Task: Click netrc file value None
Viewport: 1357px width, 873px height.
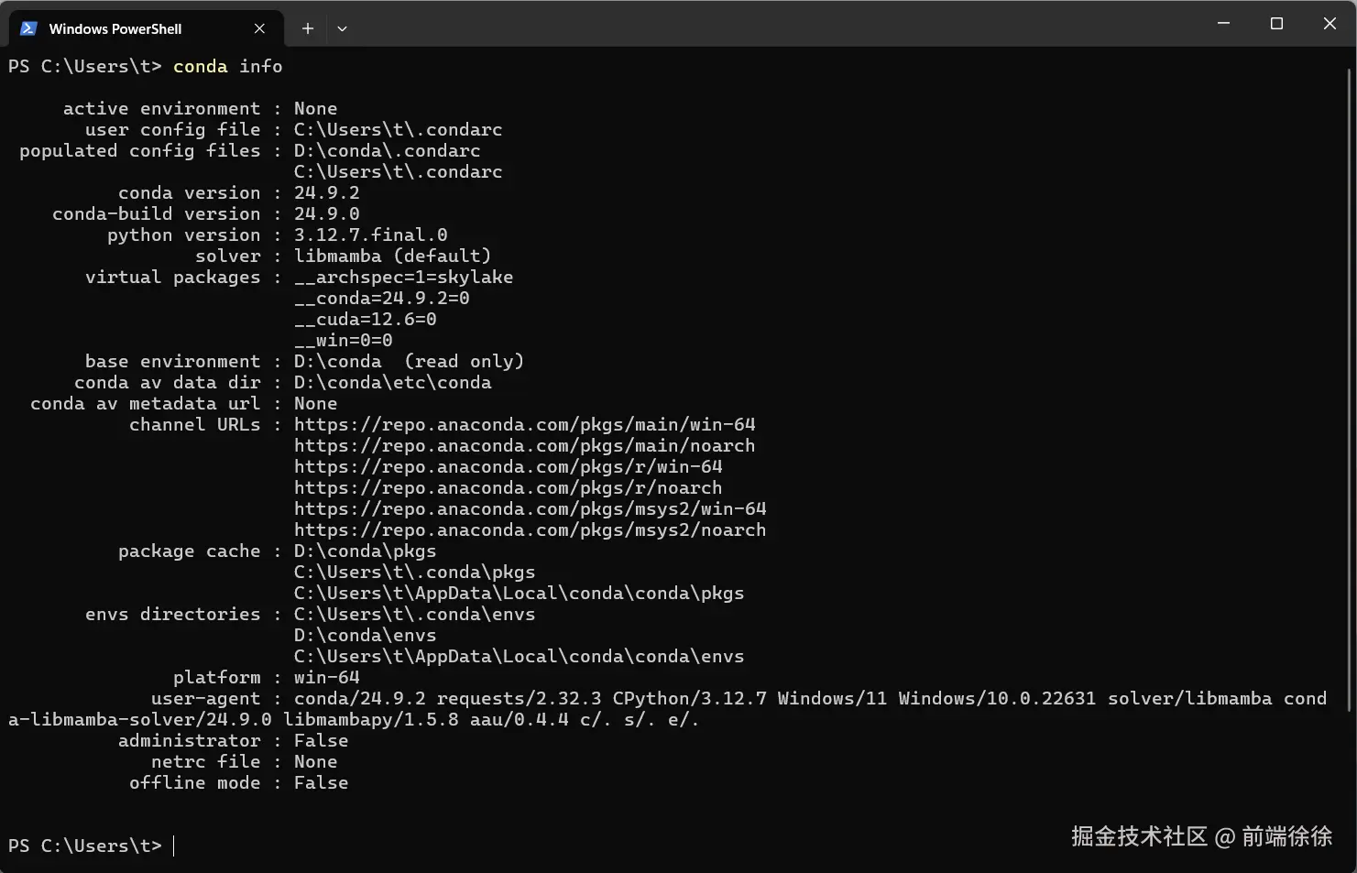Action: coord(316,761)
